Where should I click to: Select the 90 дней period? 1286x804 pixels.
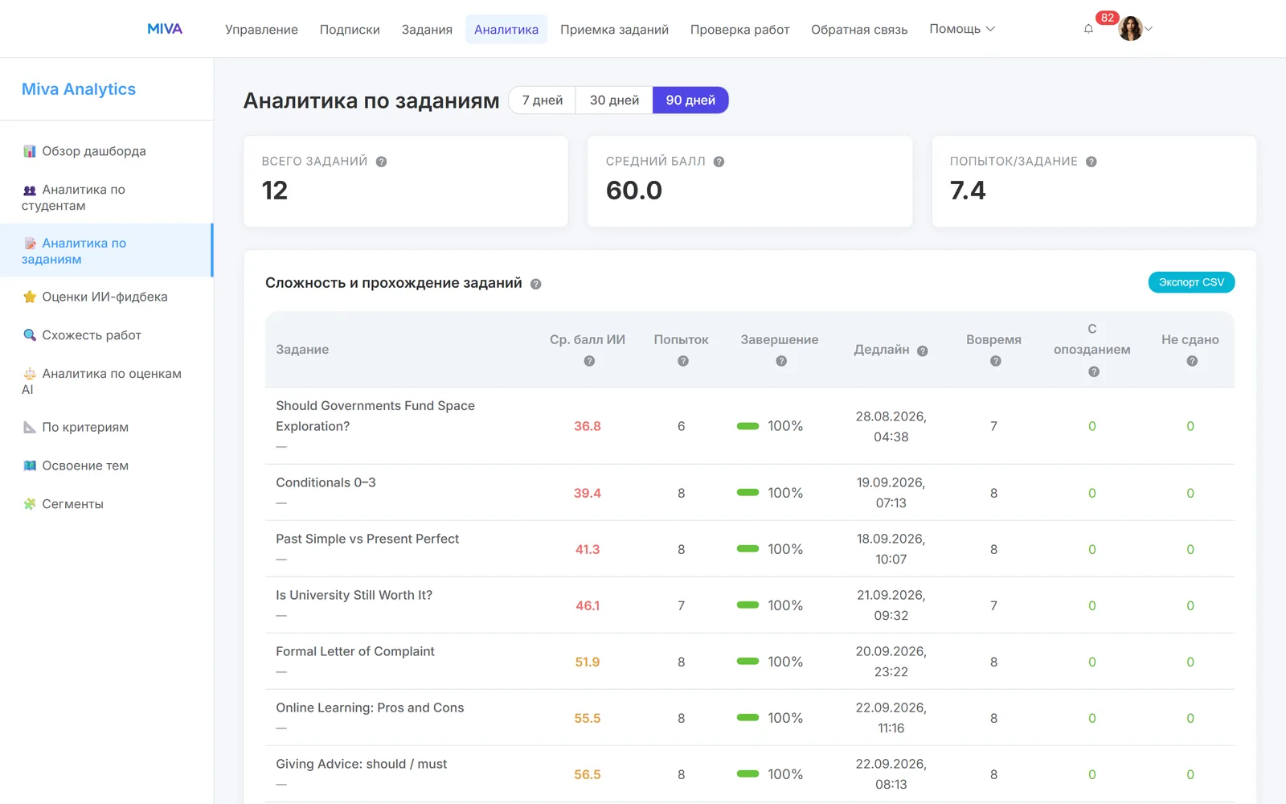690,100
